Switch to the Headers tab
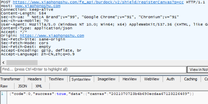Viewport: 208px width, 104px height. point(34,79)
